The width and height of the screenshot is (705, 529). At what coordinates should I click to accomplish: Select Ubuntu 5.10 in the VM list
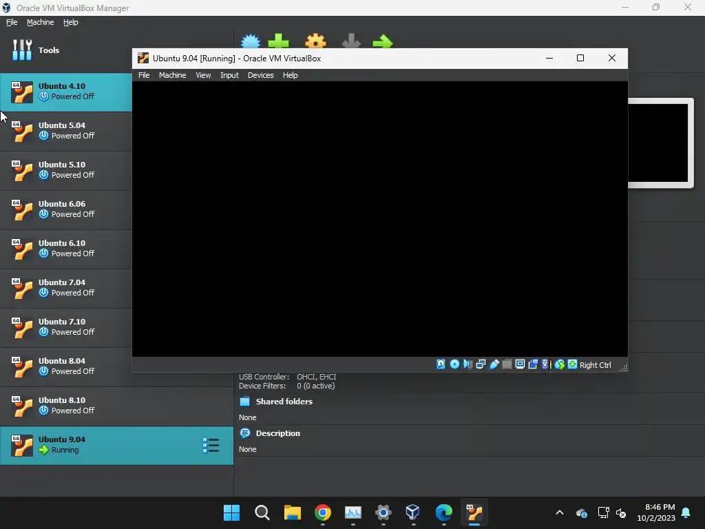[65, 170]
